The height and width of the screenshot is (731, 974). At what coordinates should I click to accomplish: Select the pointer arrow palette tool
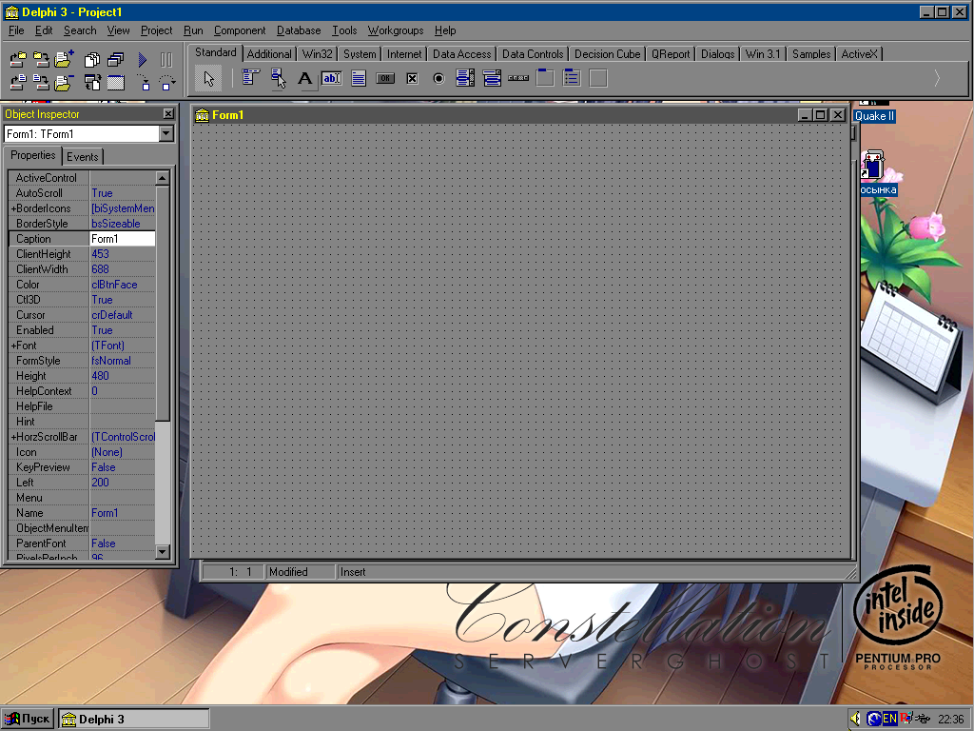coord(208,78)
